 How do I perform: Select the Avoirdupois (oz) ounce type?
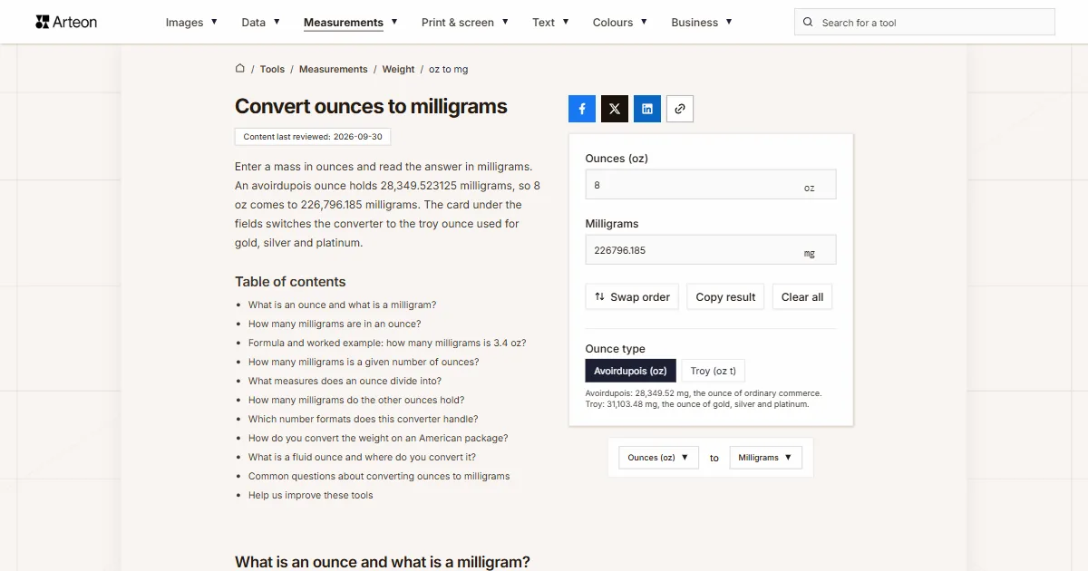pyautogui.click(x=631, y=371)
